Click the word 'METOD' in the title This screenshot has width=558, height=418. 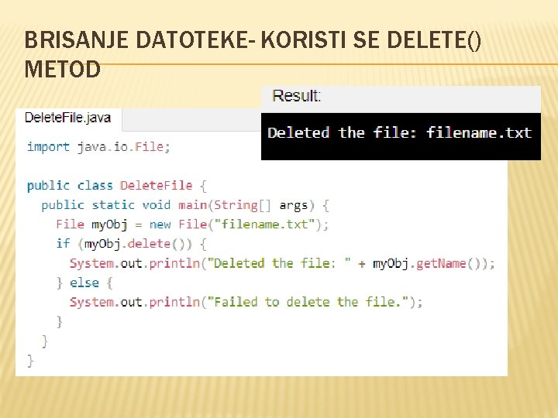point(63,69)
